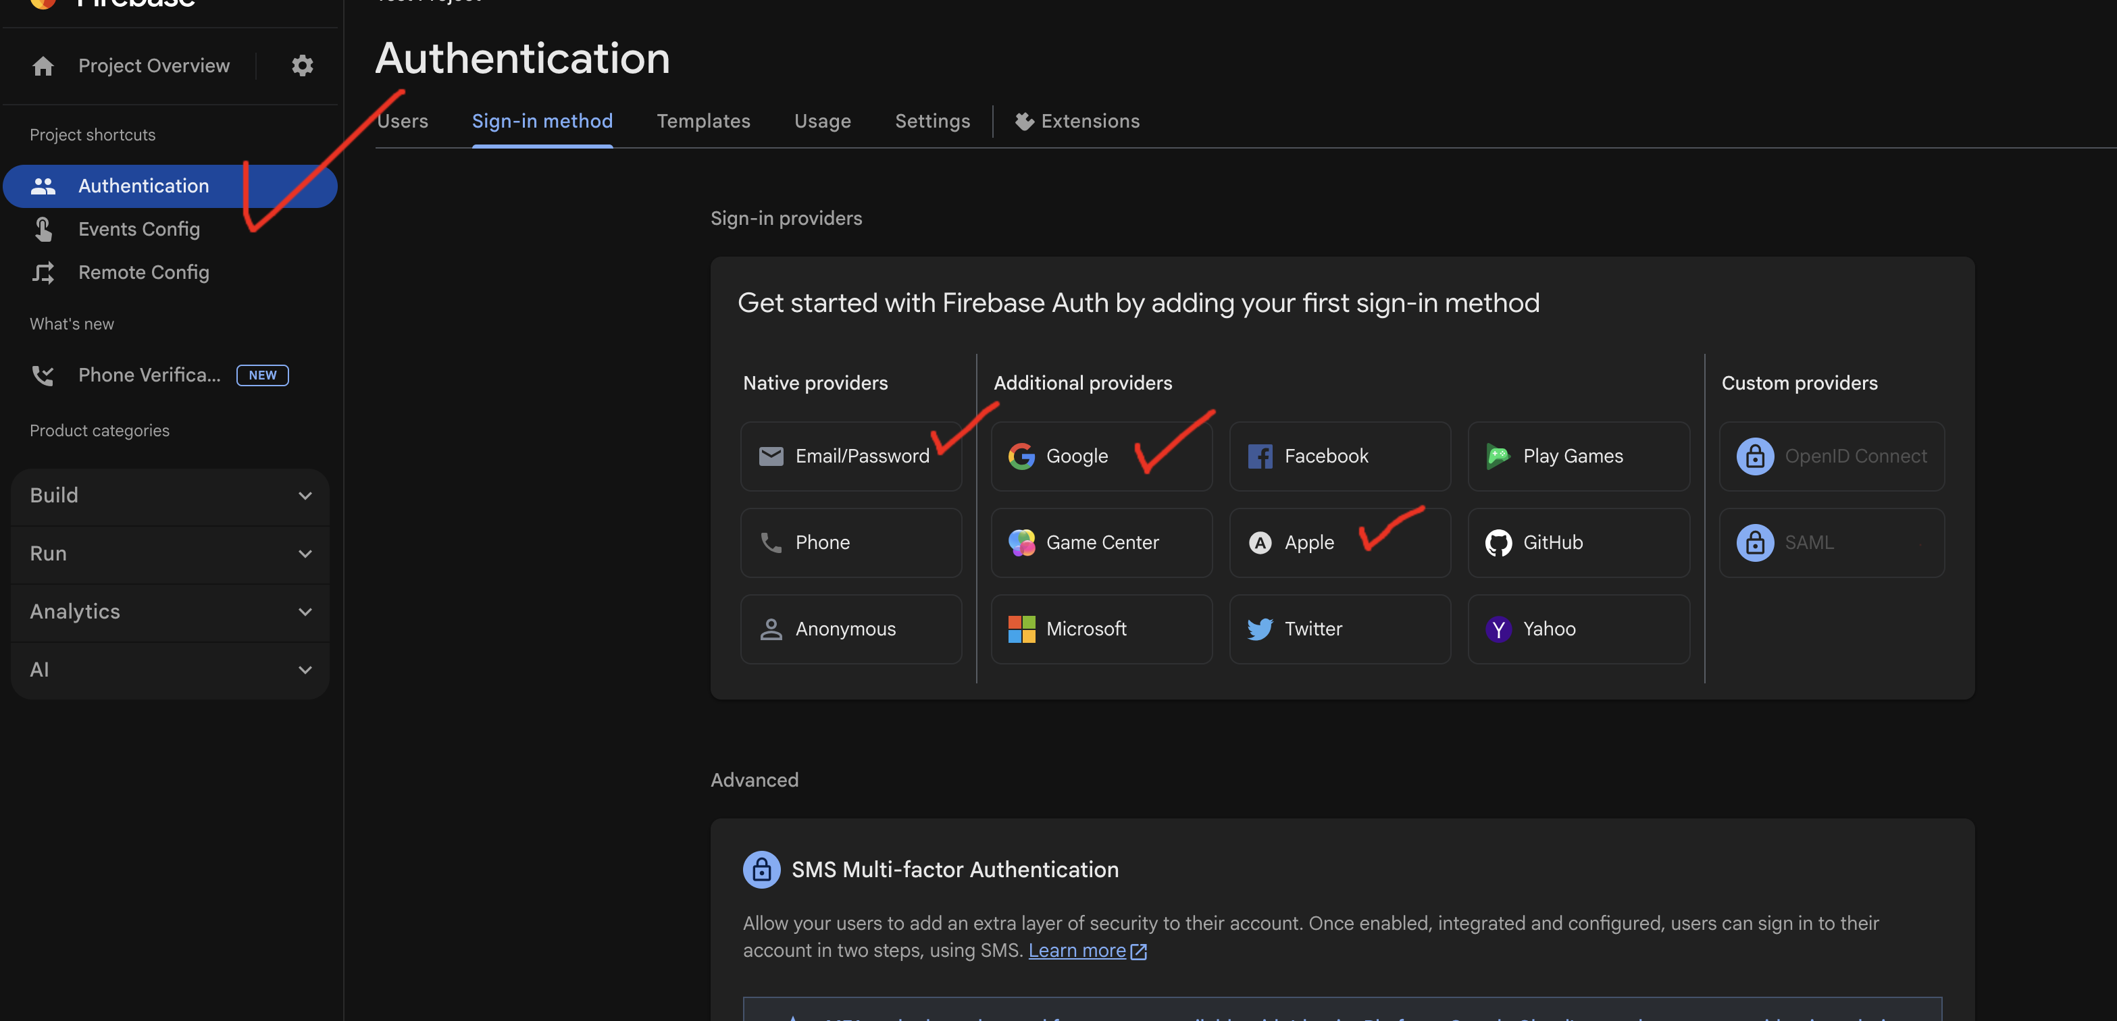Click the Play Games provider icon
The width and height of the screenshot is (2117, 1021).
coord(1498,456)
